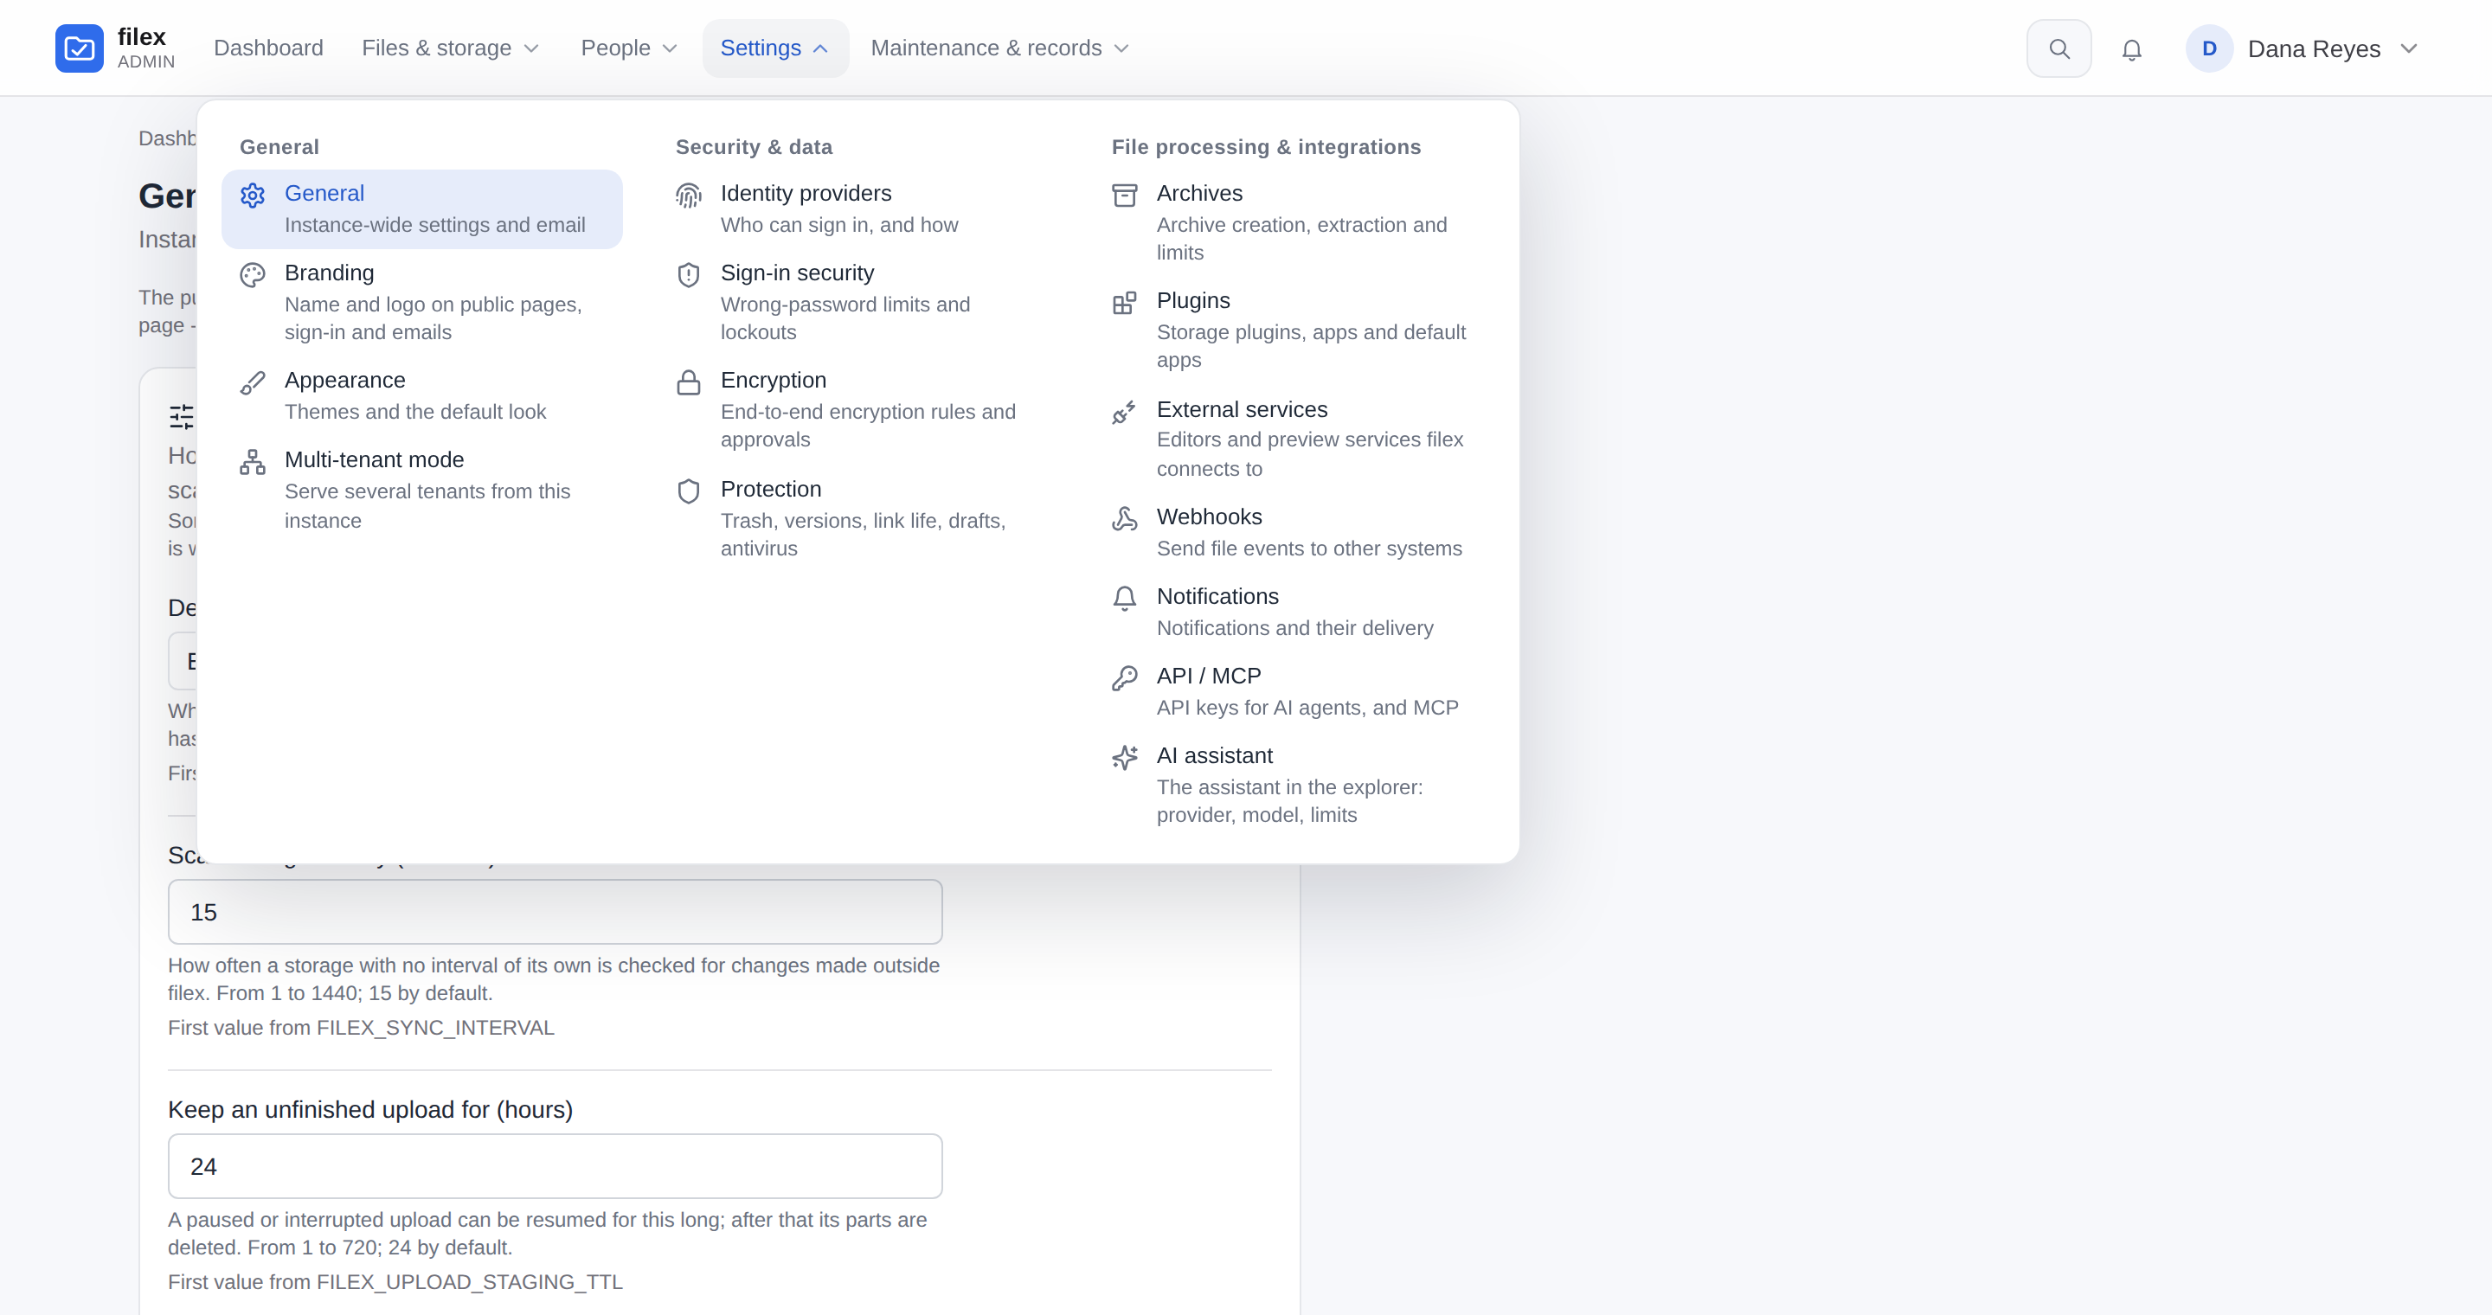2492x1315 pixels.
Task: Click the Appearance brush icon
Action: pyautogui.click(x=253, y=383)
